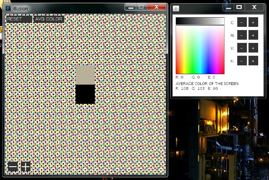Viewport: 269px width, 180px height.
Task: Click the illusion window title bar icon
Action: [x=8, y=8]
